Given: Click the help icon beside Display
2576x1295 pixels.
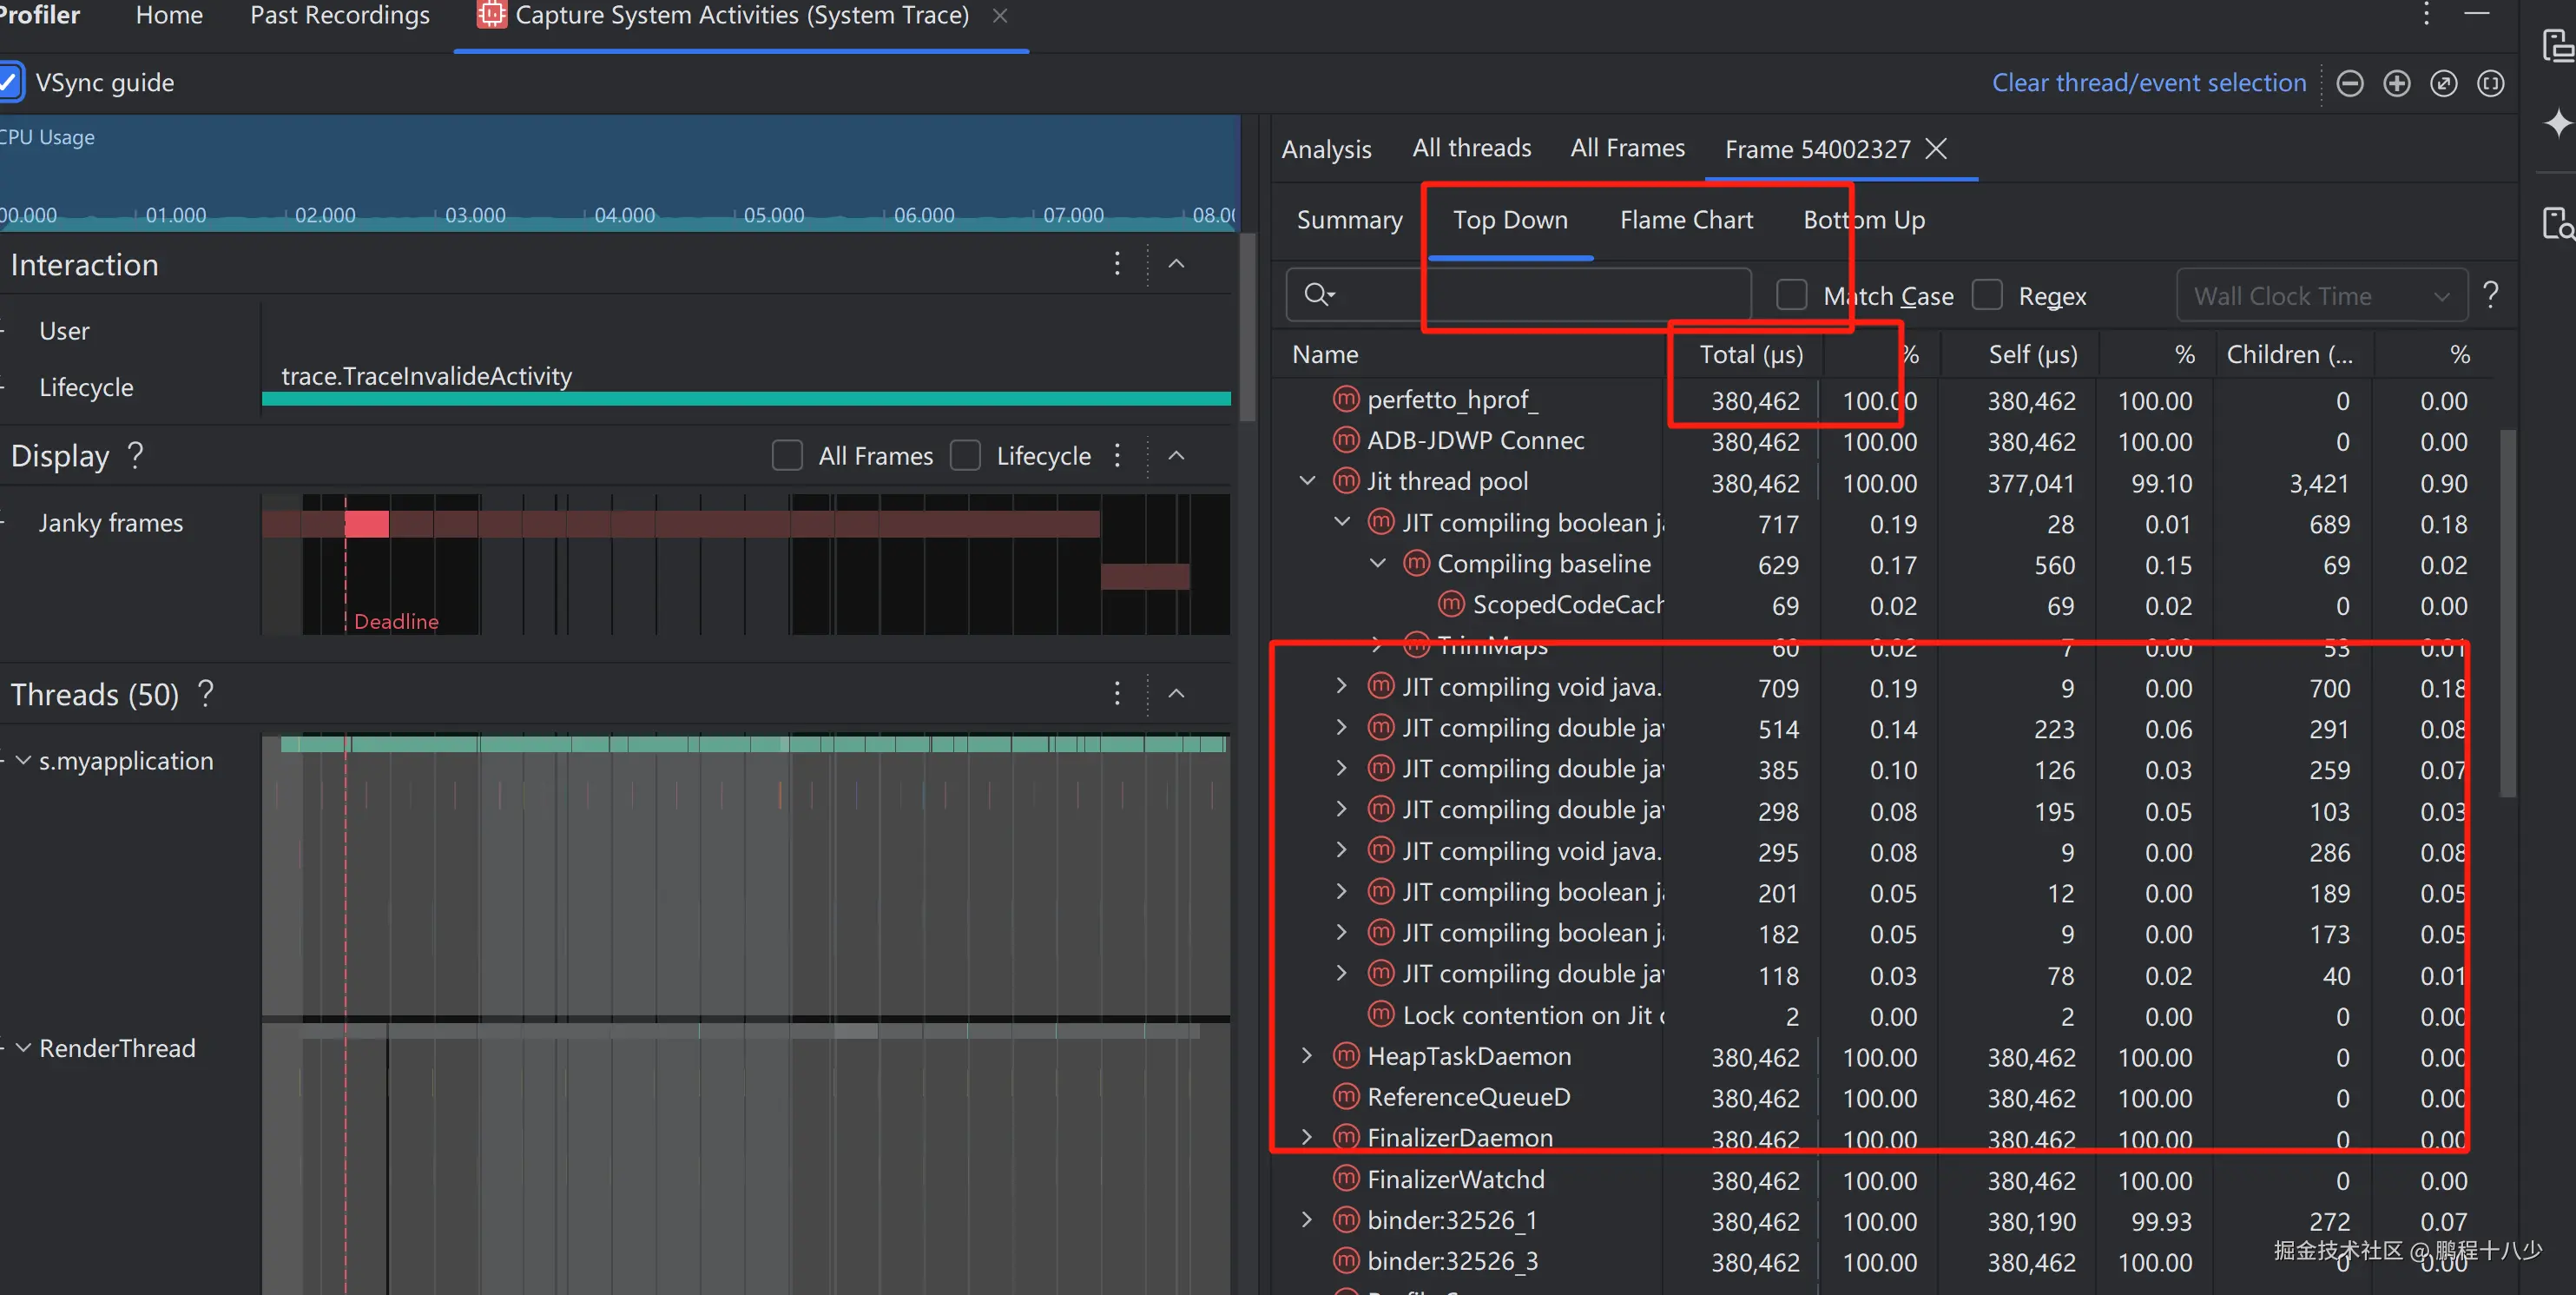Looking at the screenshot, I should 136,456.
